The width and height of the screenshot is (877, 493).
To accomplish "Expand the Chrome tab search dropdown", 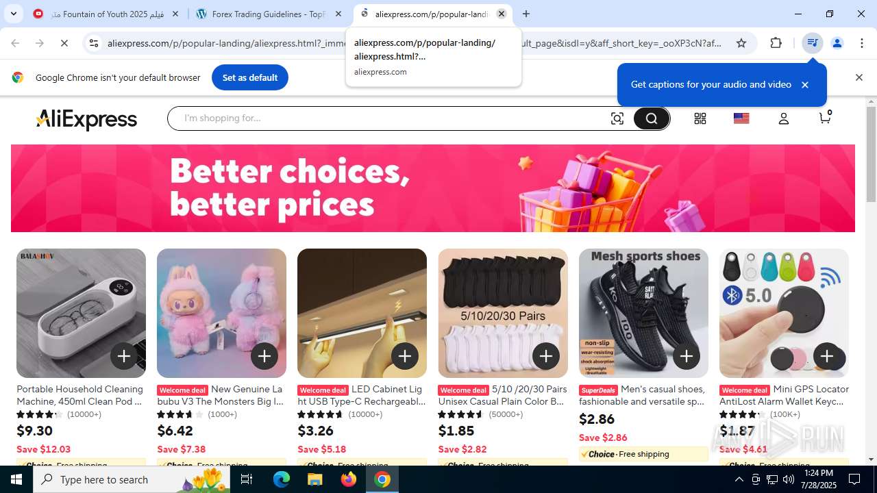I will [x=14, y=14].
